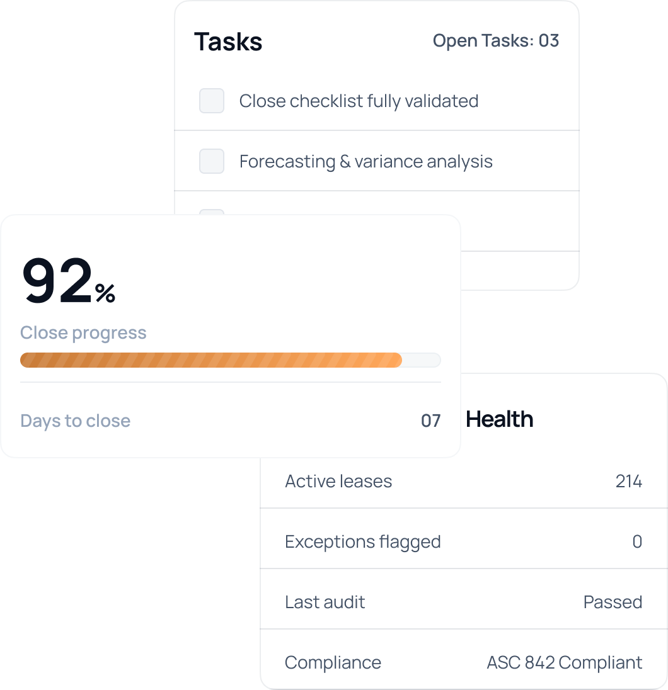Click the orange Close progress bar

point(211,360)
